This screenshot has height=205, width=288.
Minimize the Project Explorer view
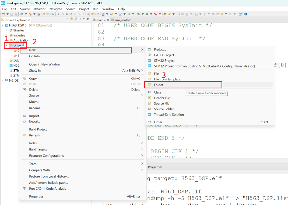point(84,19)
